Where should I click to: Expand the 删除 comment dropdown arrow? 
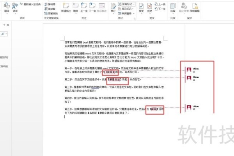76,14
